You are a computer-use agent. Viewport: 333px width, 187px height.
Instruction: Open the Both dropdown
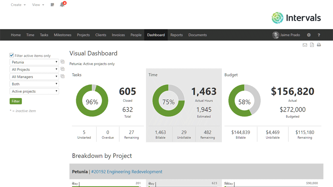coord(34,84)
